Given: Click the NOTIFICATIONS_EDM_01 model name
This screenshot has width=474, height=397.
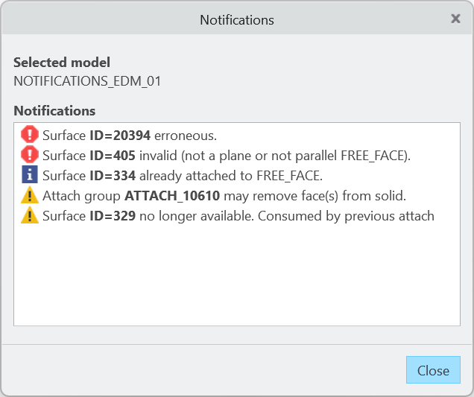Looking at the screenshot, I should pos(87,81).
